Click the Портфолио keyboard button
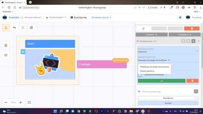203x114 pixels. (168, 98)
